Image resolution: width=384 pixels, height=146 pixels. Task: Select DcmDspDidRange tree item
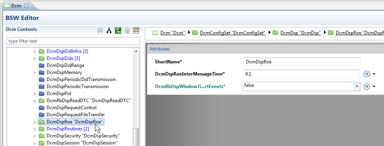[x=66, y=65]
